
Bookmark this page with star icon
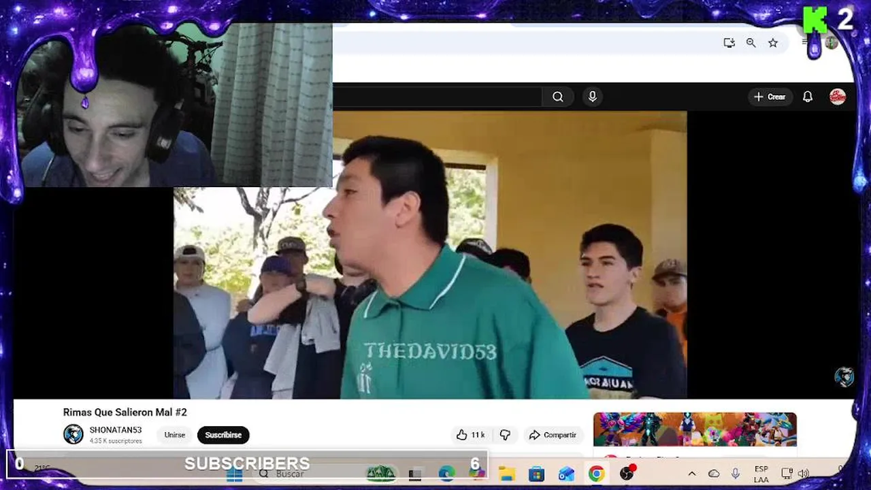773,43
